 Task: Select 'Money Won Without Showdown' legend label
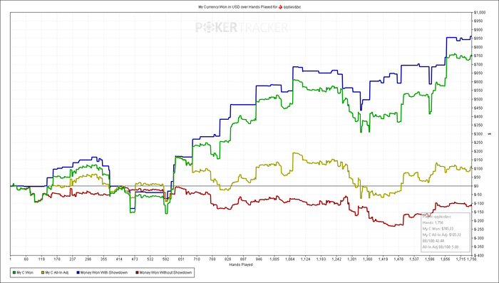coord(165,273)
